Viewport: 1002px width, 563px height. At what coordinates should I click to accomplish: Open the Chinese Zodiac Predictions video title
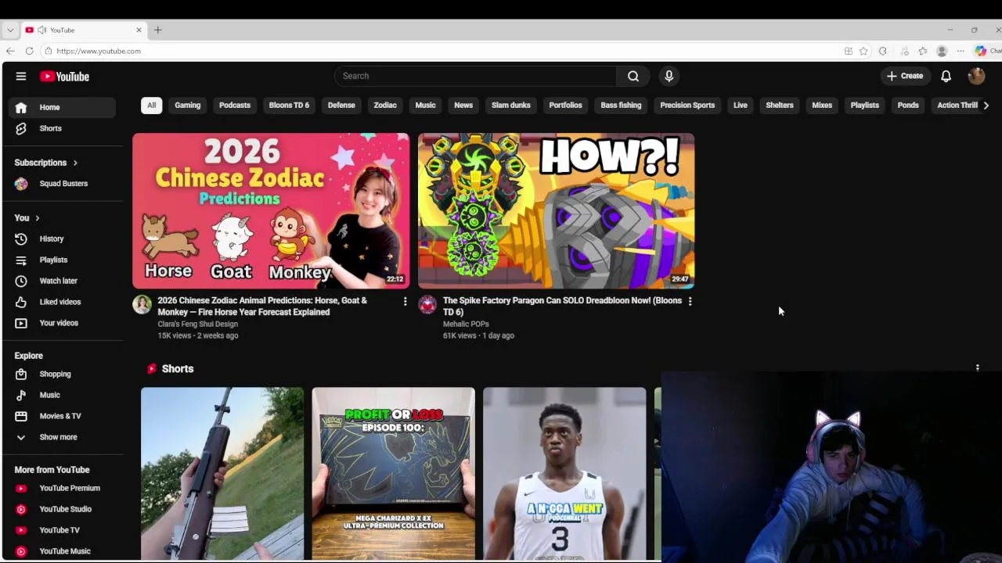tap(262, 306)
